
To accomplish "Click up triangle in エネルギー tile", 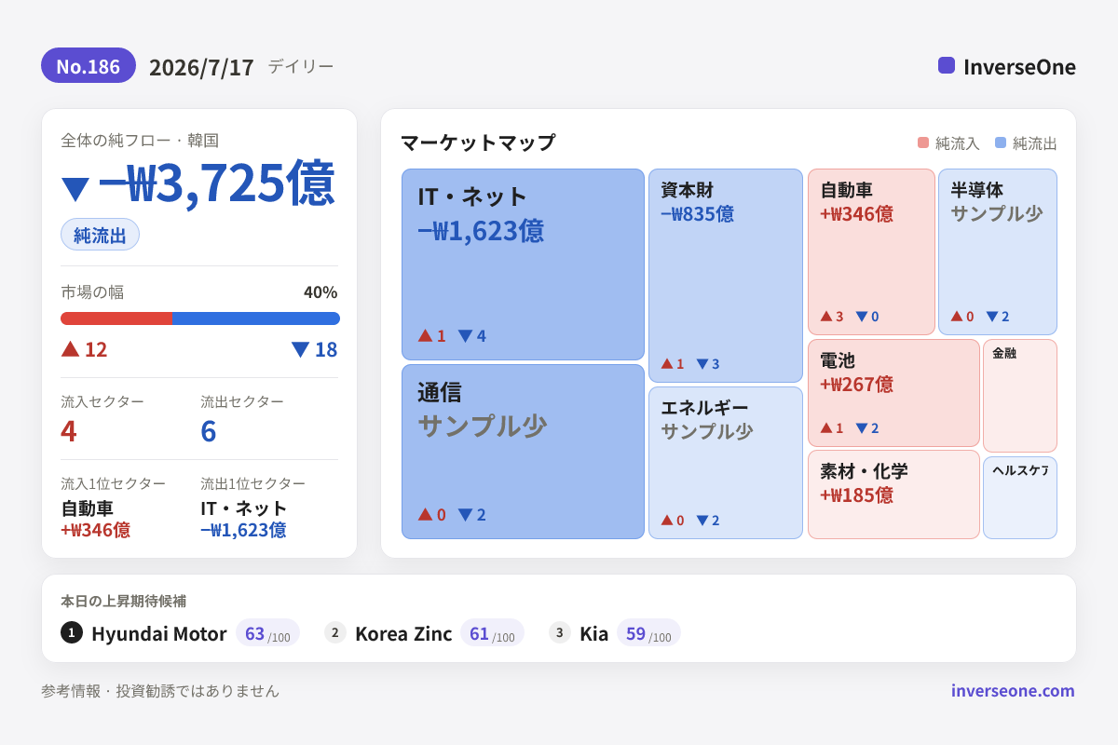I will tap(667, 520).
